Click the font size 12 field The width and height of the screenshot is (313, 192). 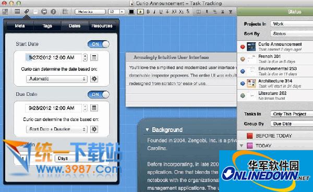pyautogui.click(x=114, y=12)
